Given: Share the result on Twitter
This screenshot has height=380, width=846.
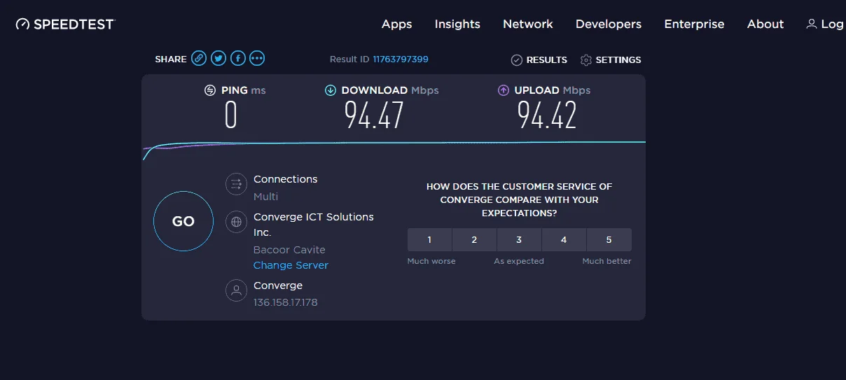Looking at the screenshot, I should pyautogui.click(x=219, y=59).
